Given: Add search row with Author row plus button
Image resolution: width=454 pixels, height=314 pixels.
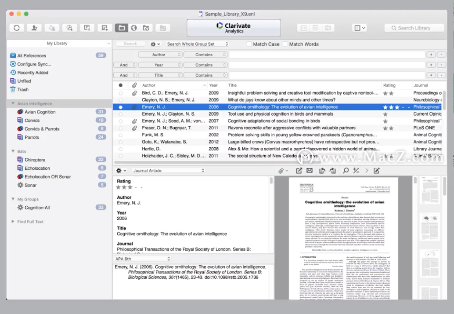Looking at the screenshot, I should (431, 55).
